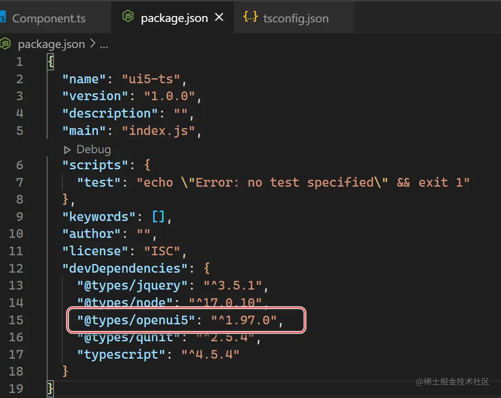Click line number 1 in the gutter
The height and width of the screenshot is (398, 501).
[20, 62]
